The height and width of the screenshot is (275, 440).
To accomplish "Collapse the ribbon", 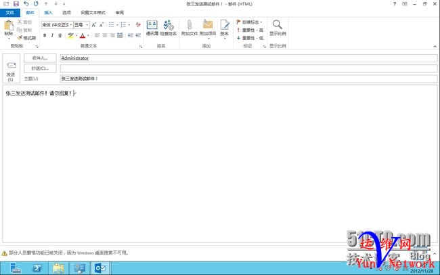I will click(x=435, y=46).
